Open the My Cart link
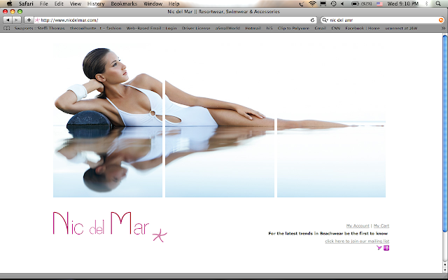 click(381, 225)
